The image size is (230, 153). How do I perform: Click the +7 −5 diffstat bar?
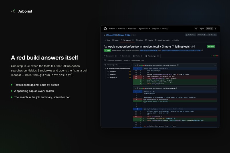pyautogui.click(x=215, y=56)
